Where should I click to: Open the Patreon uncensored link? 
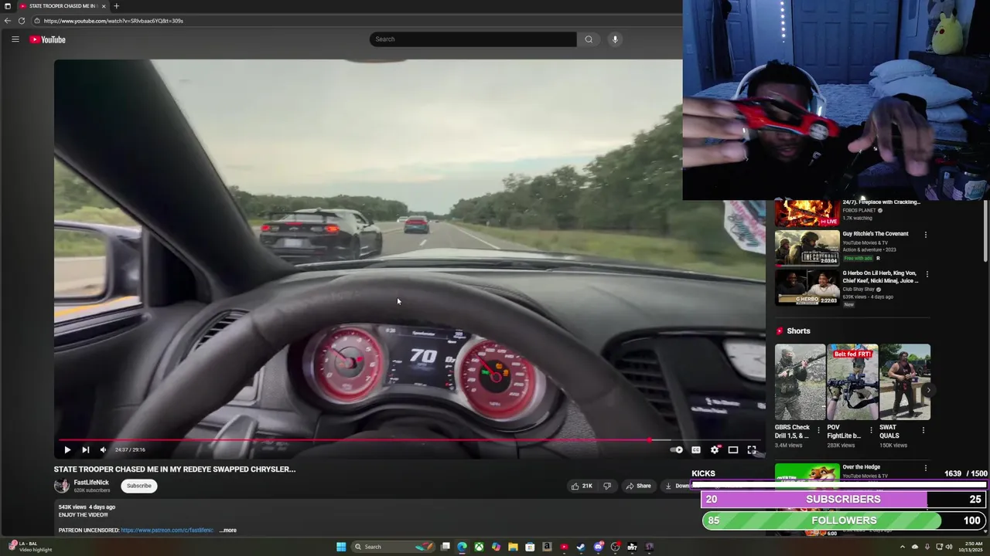coord(166,531)
